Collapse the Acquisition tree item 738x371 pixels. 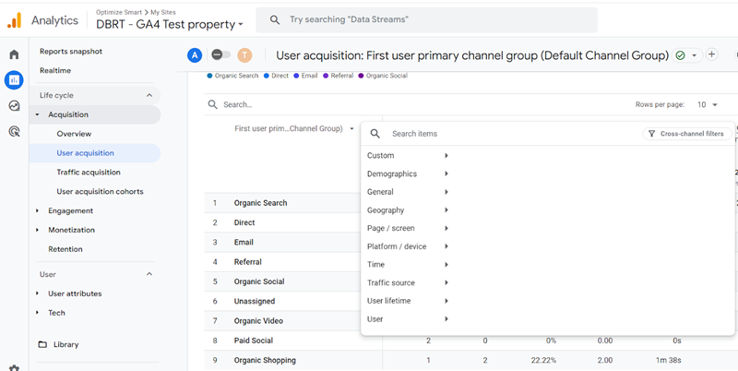point(37,114)
